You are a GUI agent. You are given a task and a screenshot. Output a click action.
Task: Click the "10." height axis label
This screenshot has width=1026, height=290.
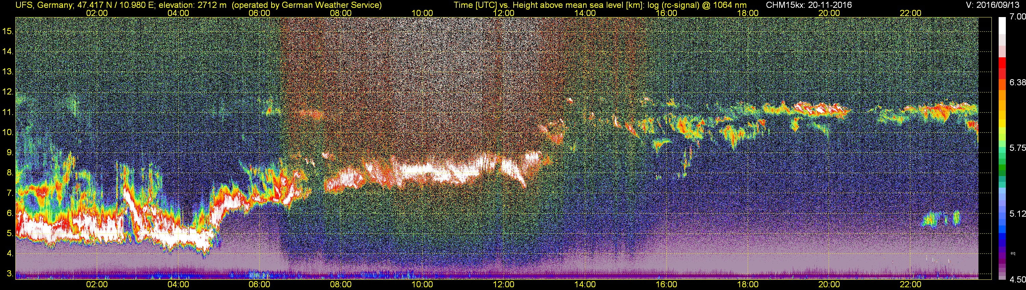pos(8,132)
